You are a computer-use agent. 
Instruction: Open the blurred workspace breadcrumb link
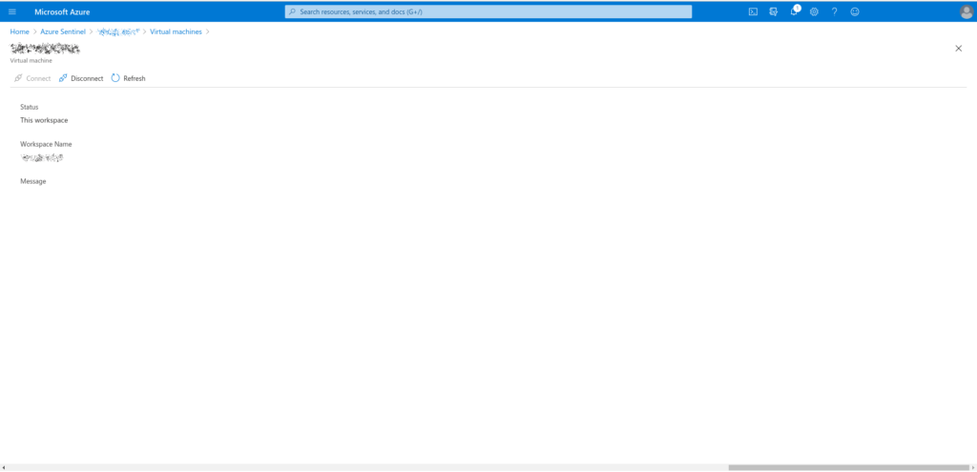pos(117,31)
